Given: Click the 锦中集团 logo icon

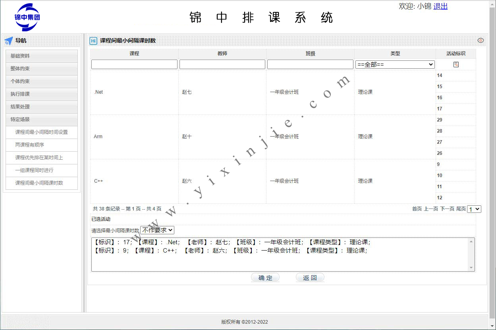Looking at the screenshot, I should click(27, 17).
